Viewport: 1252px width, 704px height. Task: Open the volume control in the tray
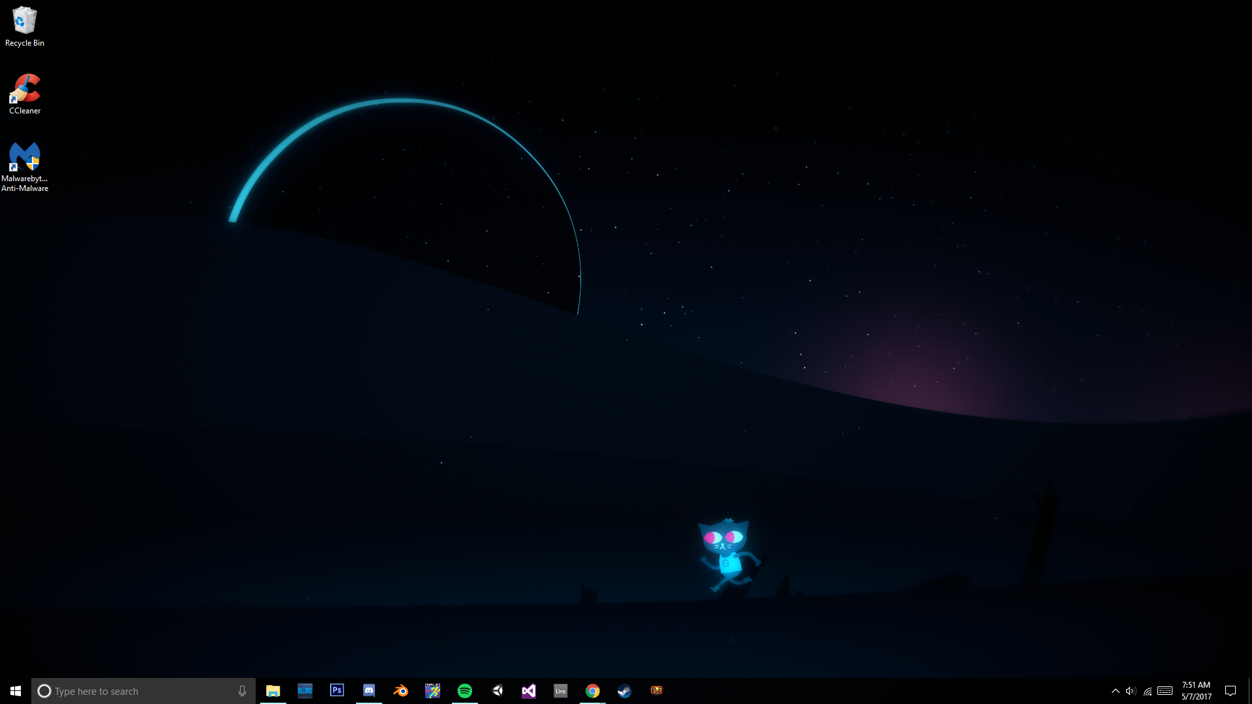coord(1131,691)
